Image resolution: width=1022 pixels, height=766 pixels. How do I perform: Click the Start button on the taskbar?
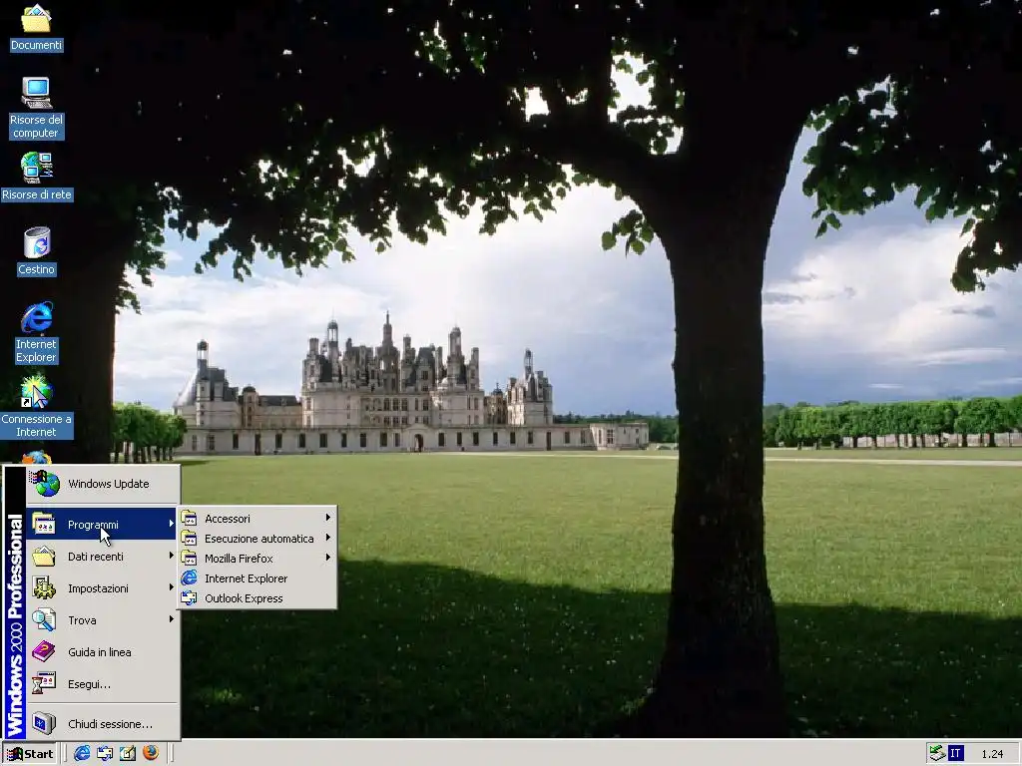pos(30,754)
